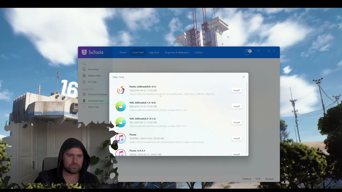Viewport: 342px width, 192px height.
Task: Click the iOS8.1.3~8.4 support description
Action: [158, 110]
